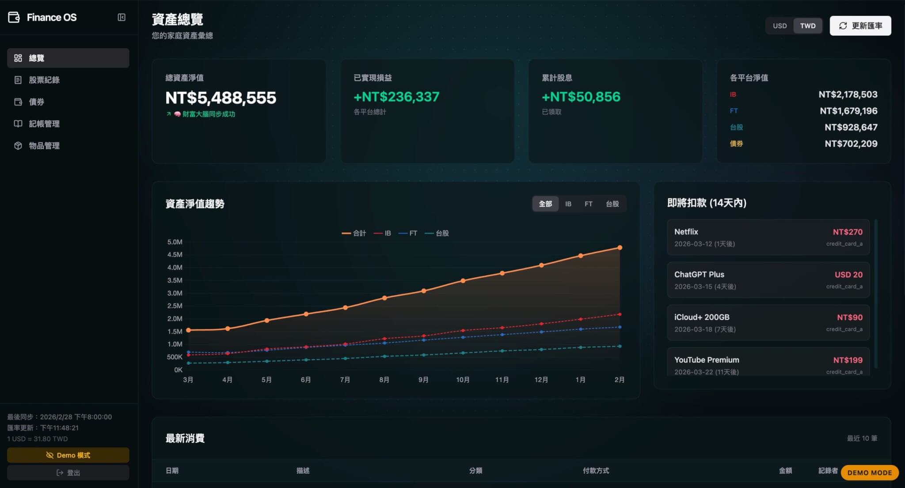Show 全部 in the trend chart
Viewport: 905px width, 488px height.
coord(545,204)
